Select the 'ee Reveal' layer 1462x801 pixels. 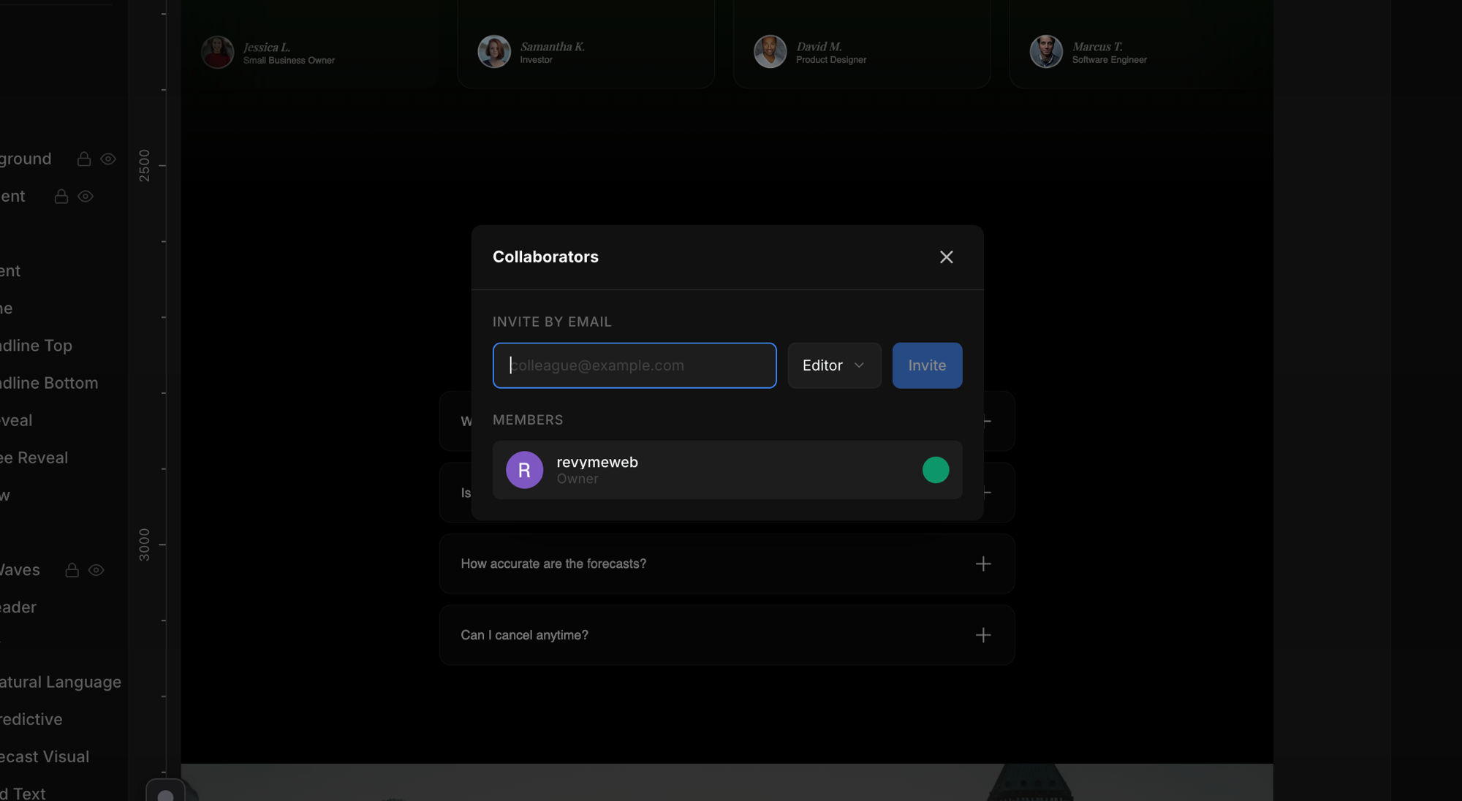pos(34,458)
